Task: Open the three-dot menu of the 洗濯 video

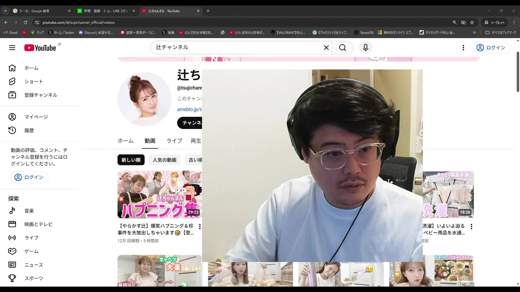Action: 471,227
